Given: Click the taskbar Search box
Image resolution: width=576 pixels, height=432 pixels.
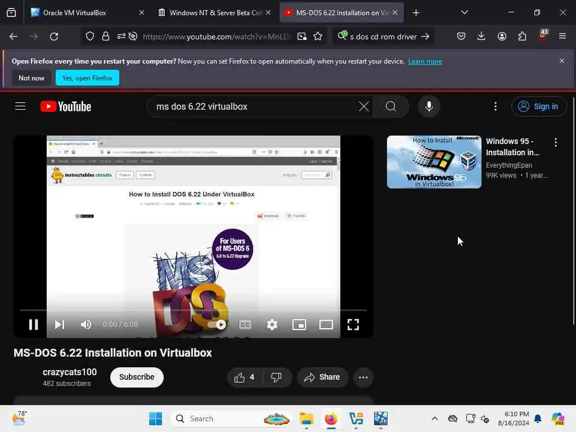Looking at the screenshot, I should [x=231, y=418].
